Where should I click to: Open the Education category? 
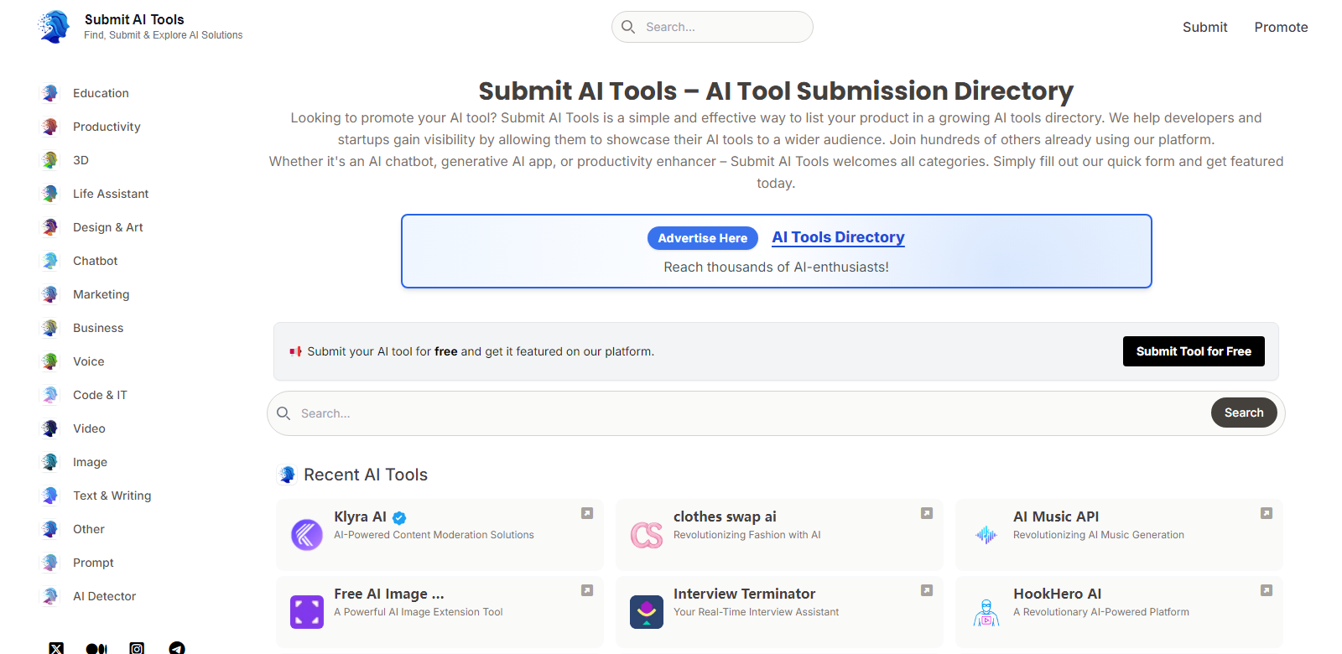click(x=101, y=93)
